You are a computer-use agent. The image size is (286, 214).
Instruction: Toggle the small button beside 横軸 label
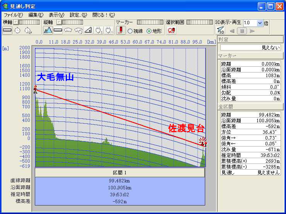click(x=16, y=22)
